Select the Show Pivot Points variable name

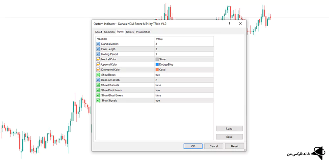(112, 90)
